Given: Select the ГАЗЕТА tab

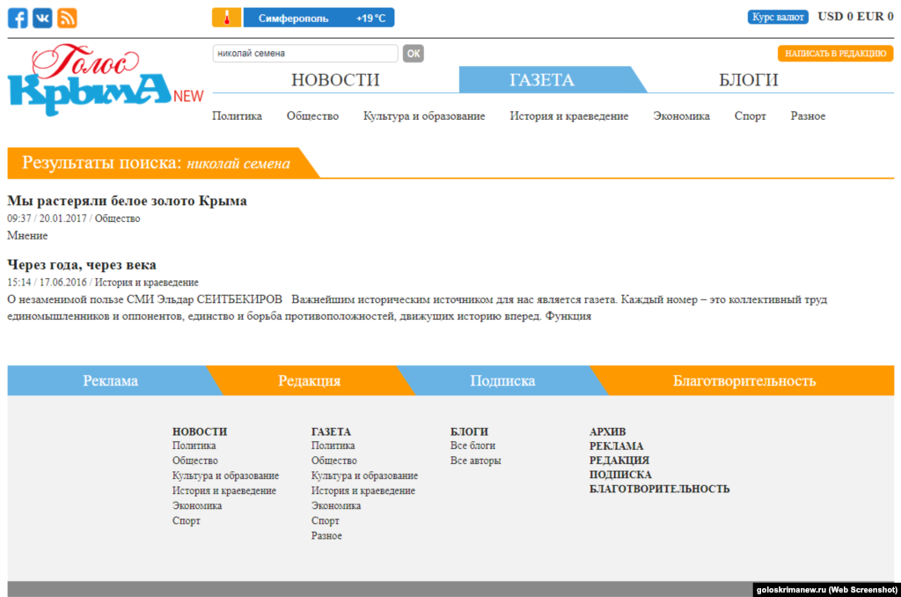Looking at the screenshot, I should tap(542, 80).
